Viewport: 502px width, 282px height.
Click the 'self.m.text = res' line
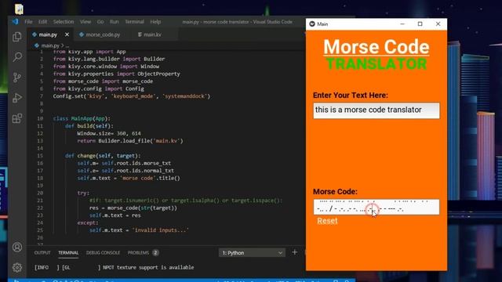click(x=115, y=215)
